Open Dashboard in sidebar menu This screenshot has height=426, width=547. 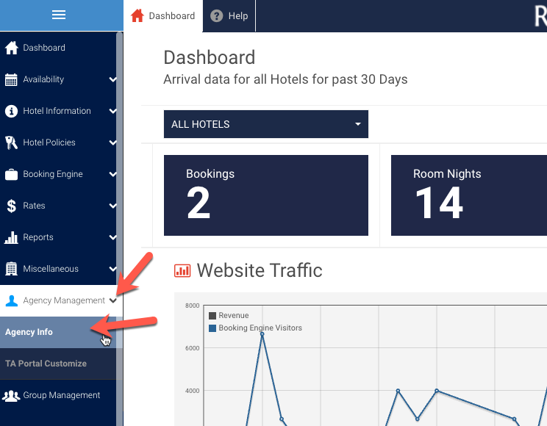click(x=58, y=48)
